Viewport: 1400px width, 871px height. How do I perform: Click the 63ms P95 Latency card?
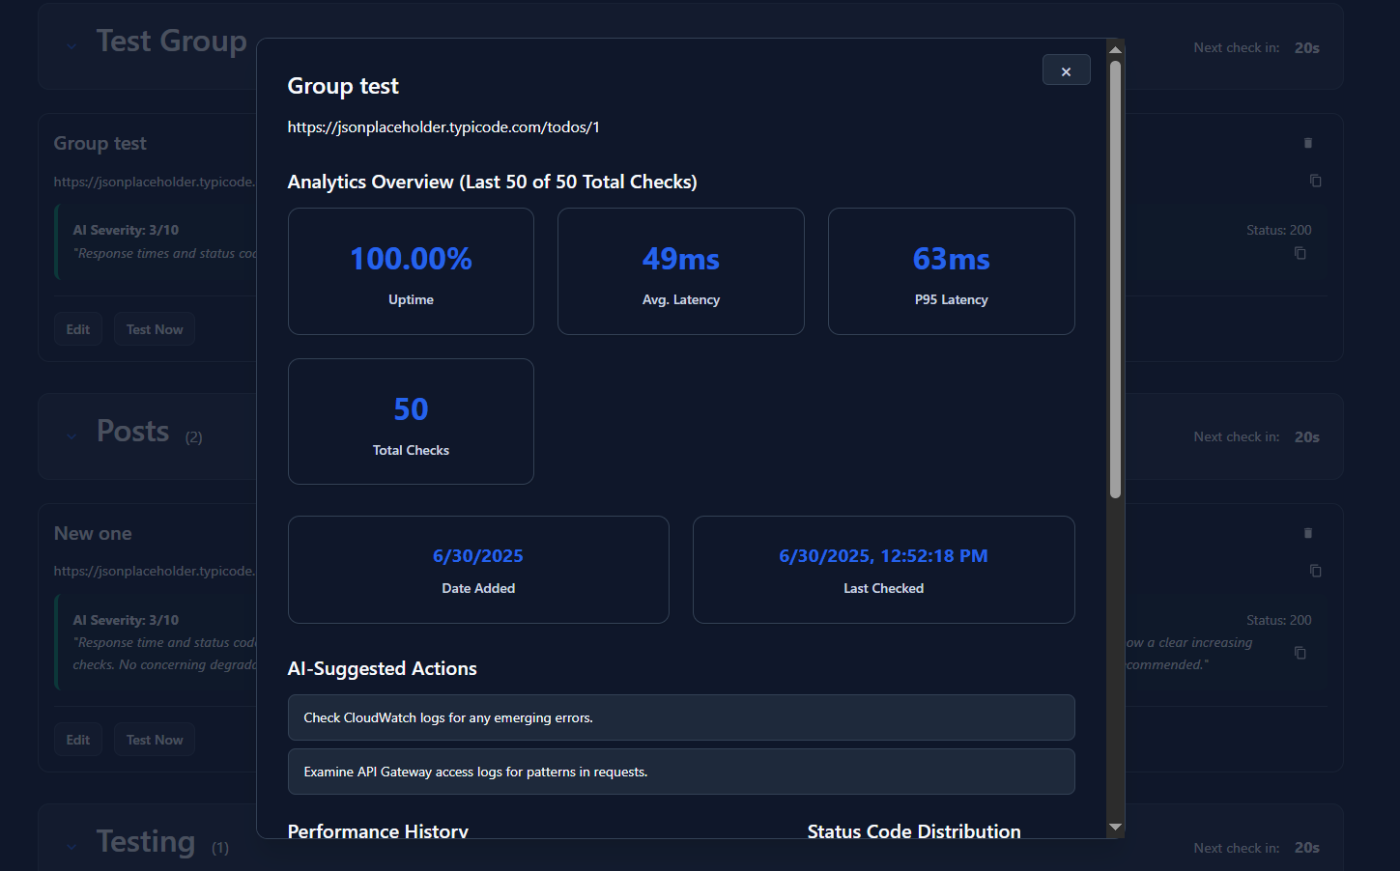(x=952, y=271)
